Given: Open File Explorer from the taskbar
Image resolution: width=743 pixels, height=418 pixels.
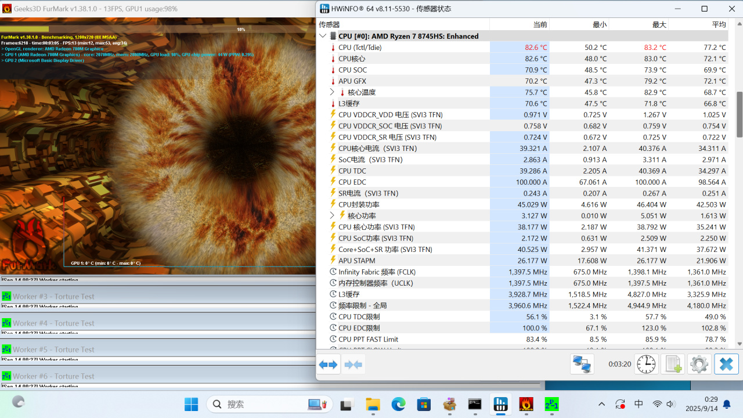Looking at the screenshot, I should point(372,404).
